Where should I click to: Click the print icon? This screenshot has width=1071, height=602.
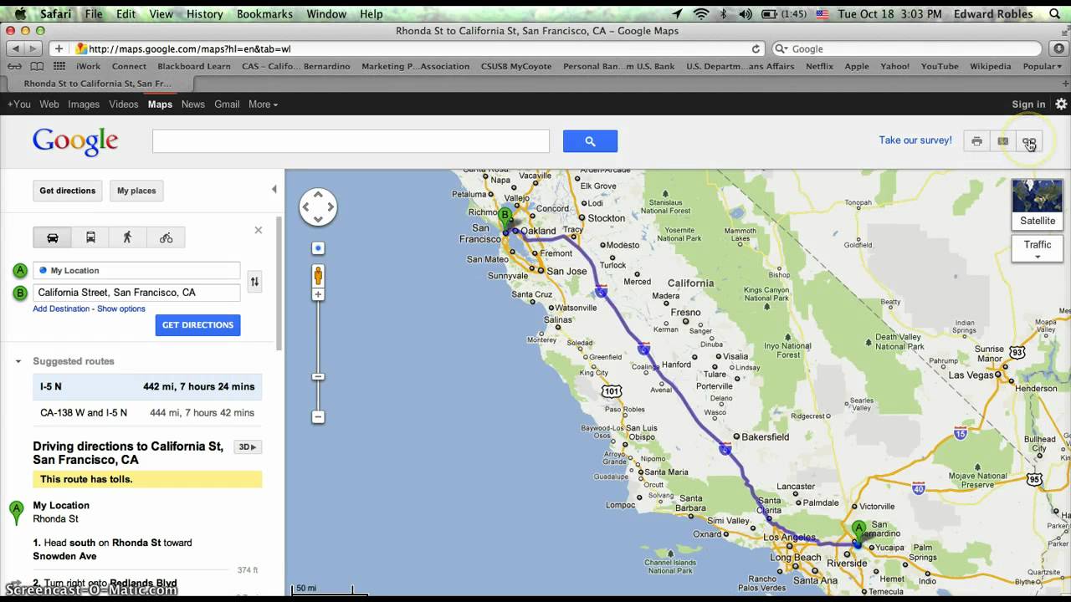point(976,141)
